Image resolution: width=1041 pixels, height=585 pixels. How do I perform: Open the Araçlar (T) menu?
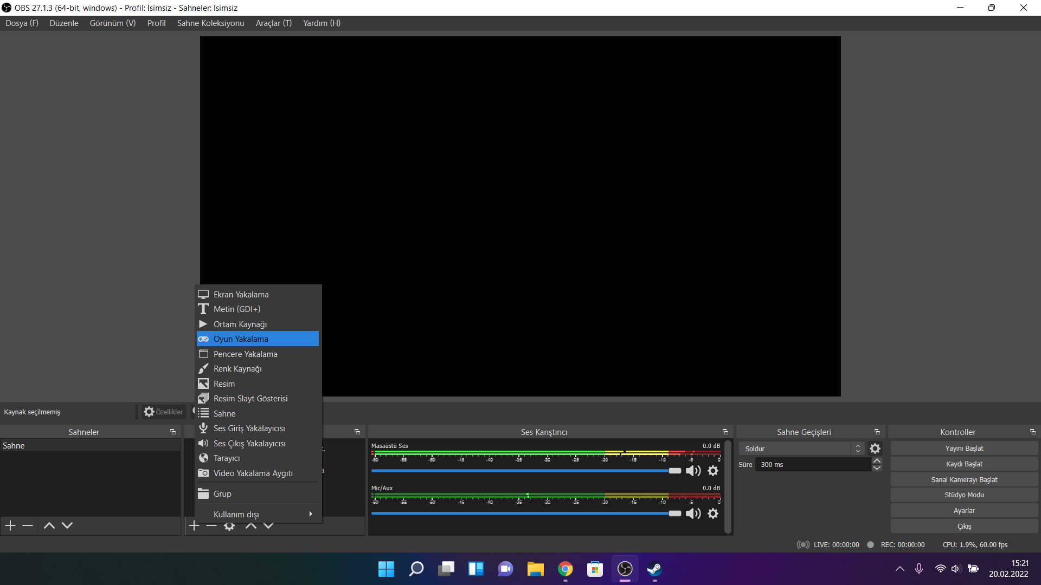[x=273, y=23]
